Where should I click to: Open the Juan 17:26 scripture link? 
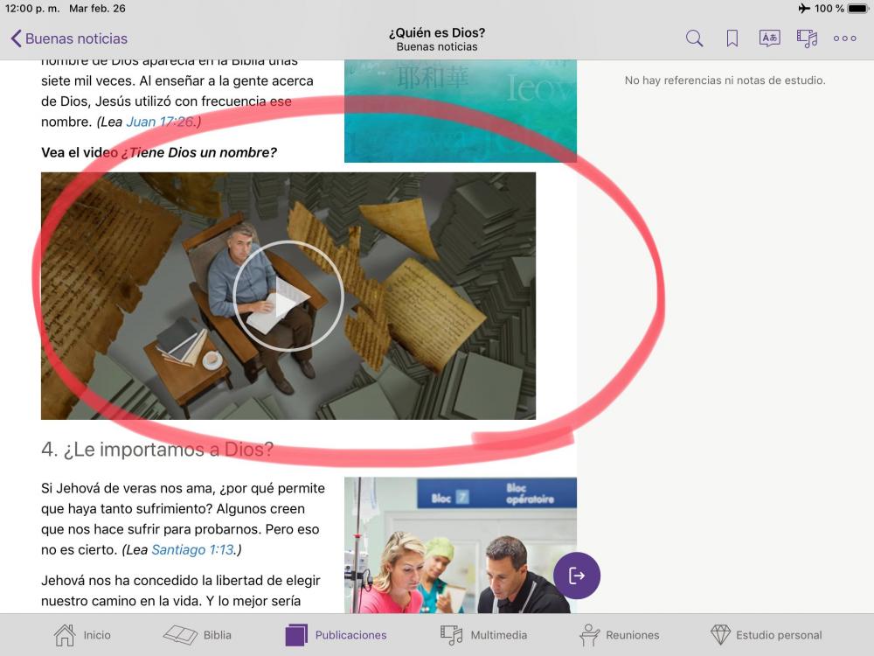pos(161,122)
